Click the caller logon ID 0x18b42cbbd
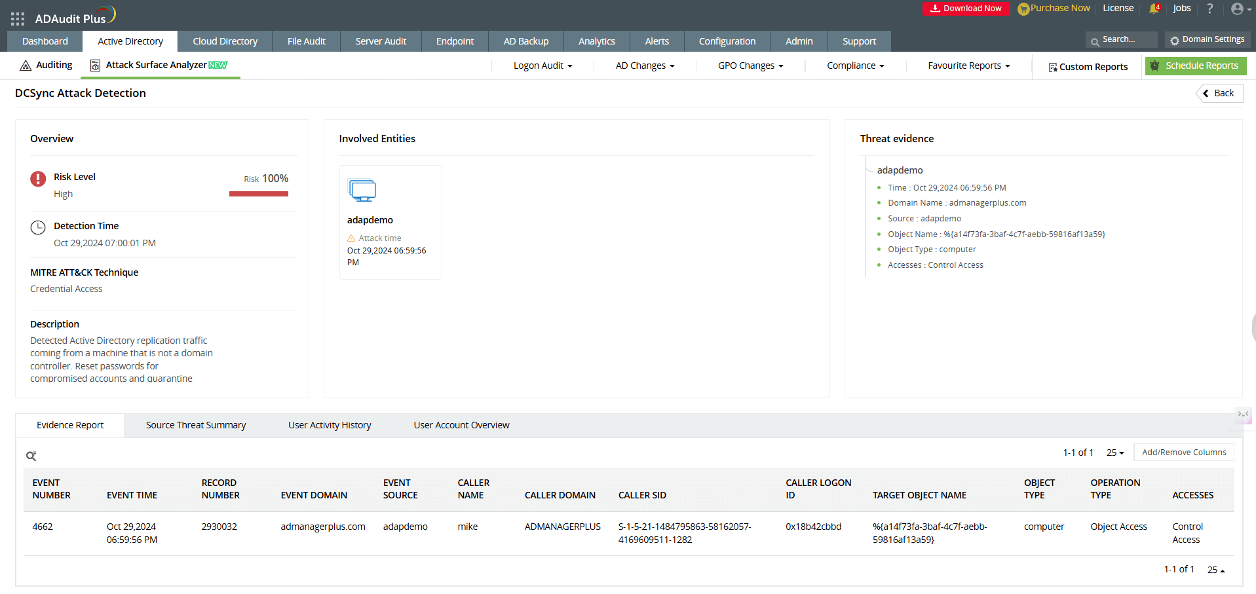The image size is (1256, 594). (x=814, y=527)
